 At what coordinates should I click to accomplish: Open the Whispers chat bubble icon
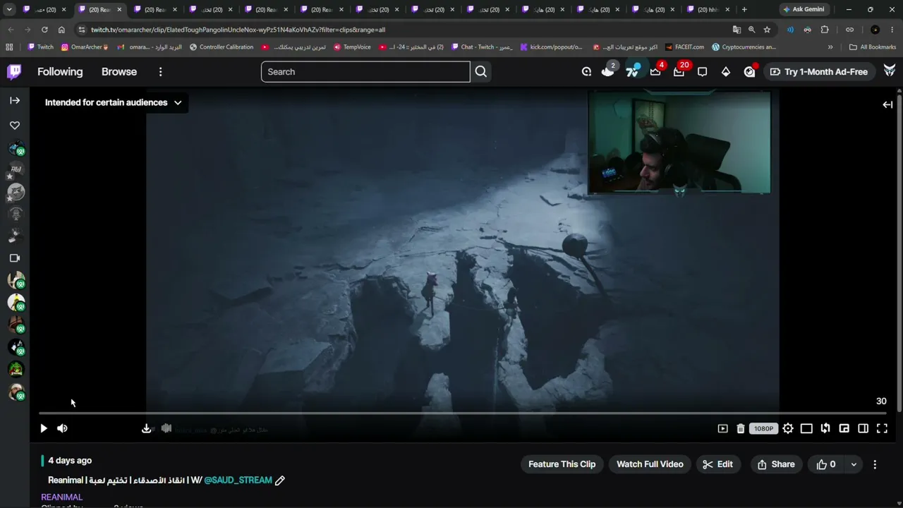702,72
